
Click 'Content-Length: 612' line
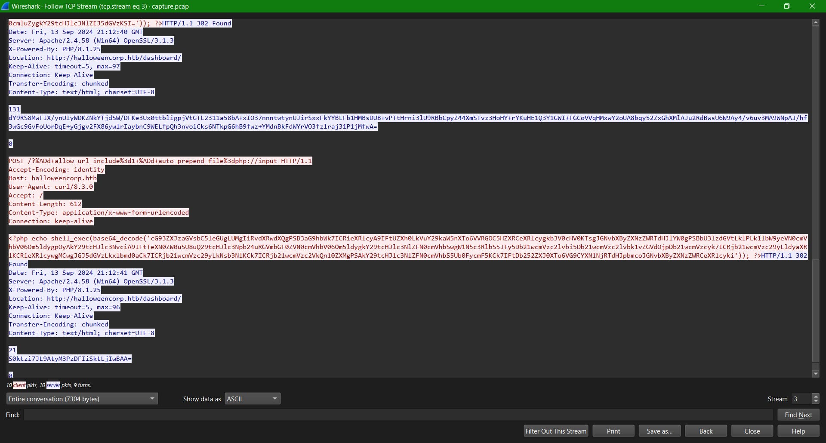coord(45,204)
